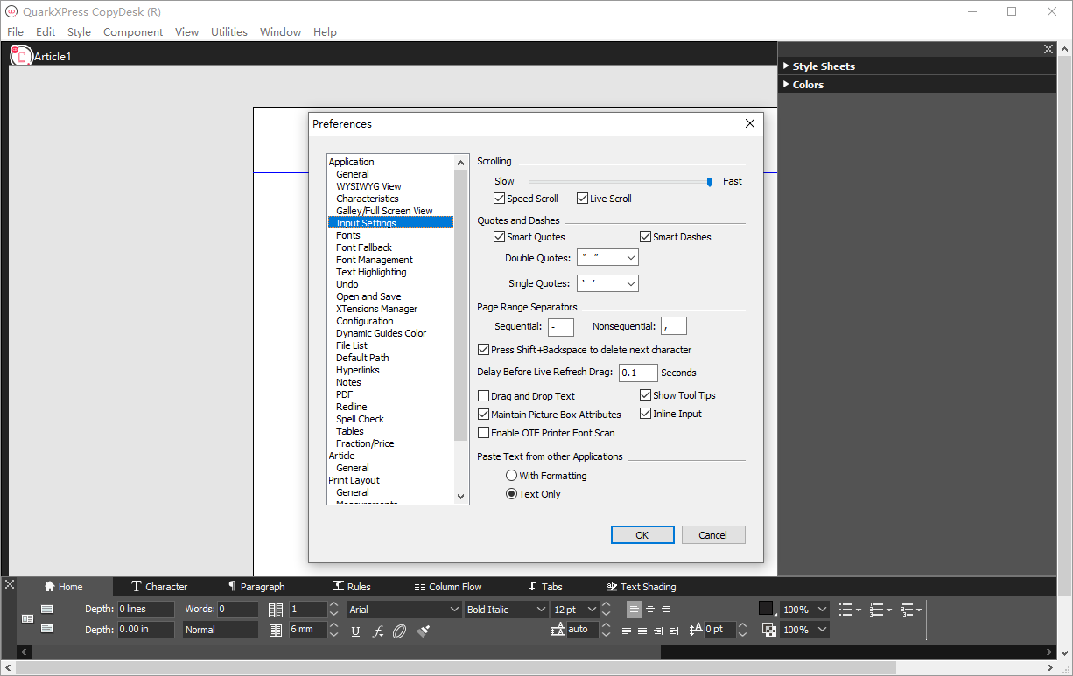The width and height of the screenshot is (1073, 676).
Task: Click the Article1 document icon
Action: [21, 56]
